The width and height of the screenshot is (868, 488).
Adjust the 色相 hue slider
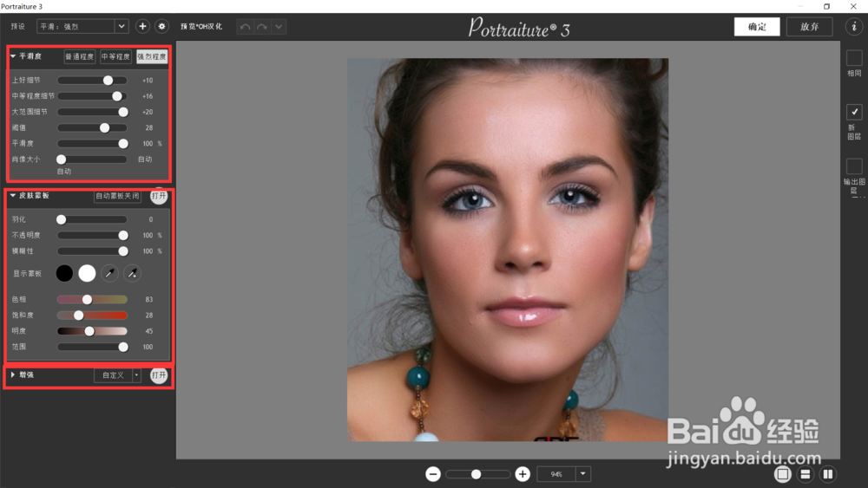(x=93, y=299)
